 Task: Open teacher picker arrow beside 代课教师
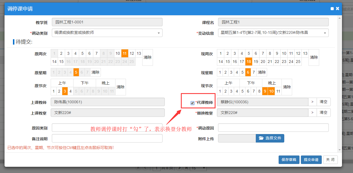[312, 102]
